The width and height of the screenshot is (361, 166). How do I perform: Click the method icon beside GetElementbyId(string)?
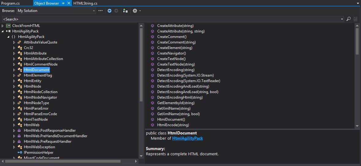152,103
